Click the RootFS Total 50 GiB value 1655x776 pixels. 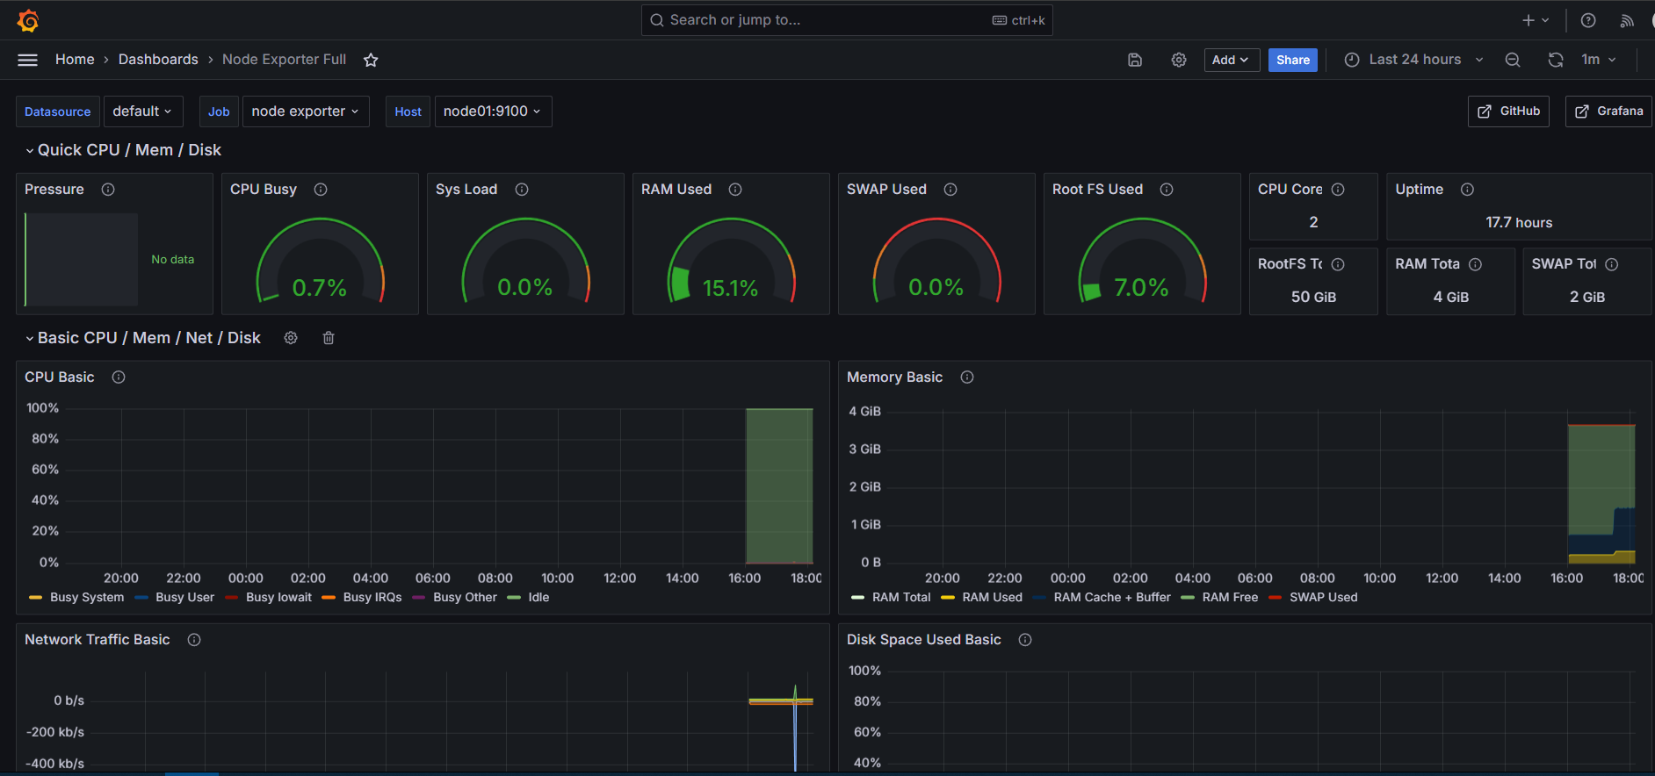[x=1313, y=298]
